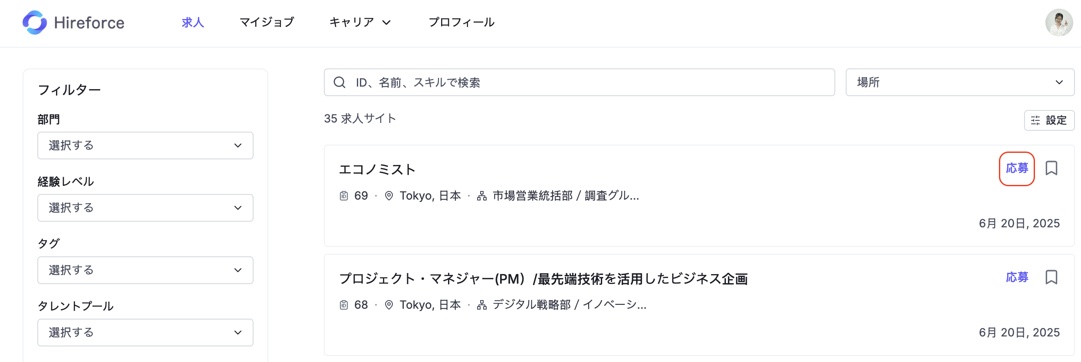Click the 設定 sliders icon
This screenshot has width=1081, height=362.
1035,120
